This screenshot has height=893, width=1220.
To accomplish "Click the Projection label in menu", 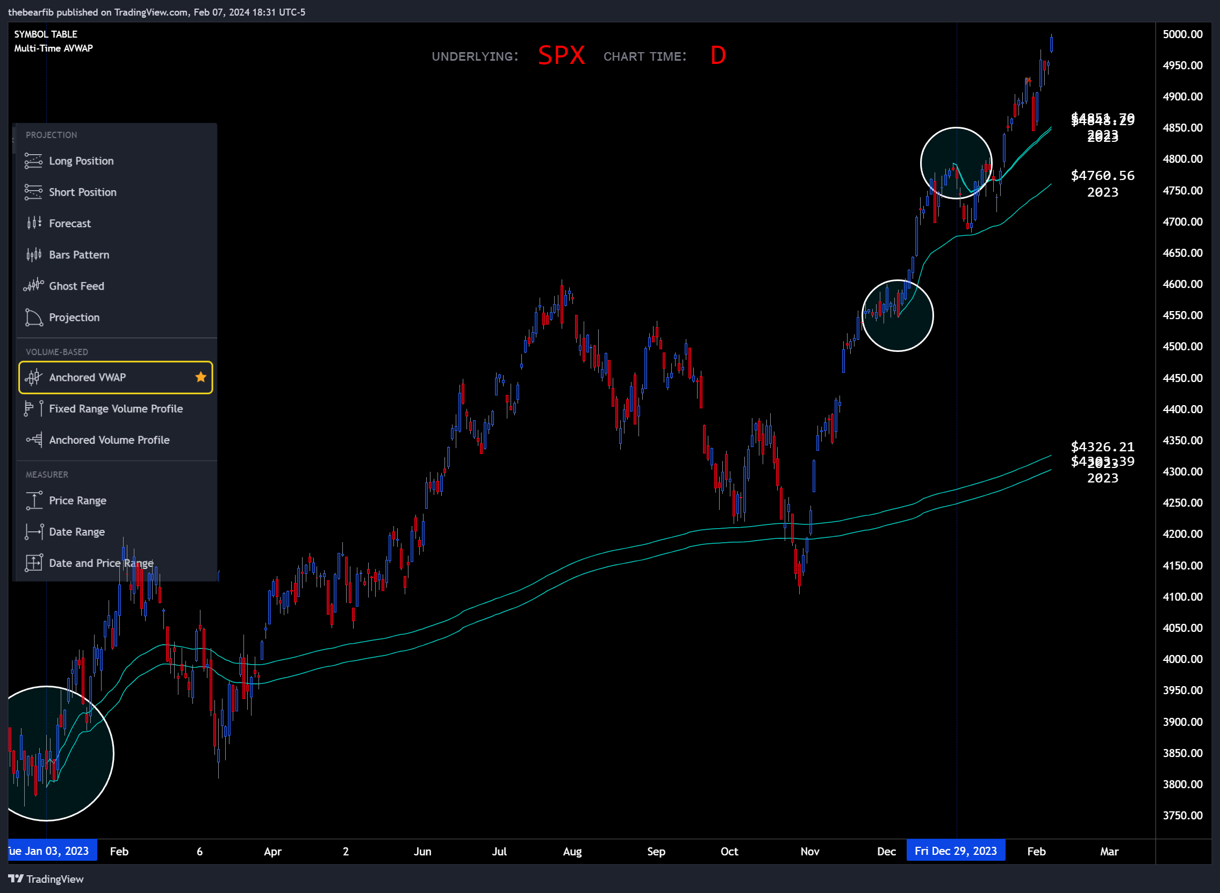I will (x=74, y=318).
